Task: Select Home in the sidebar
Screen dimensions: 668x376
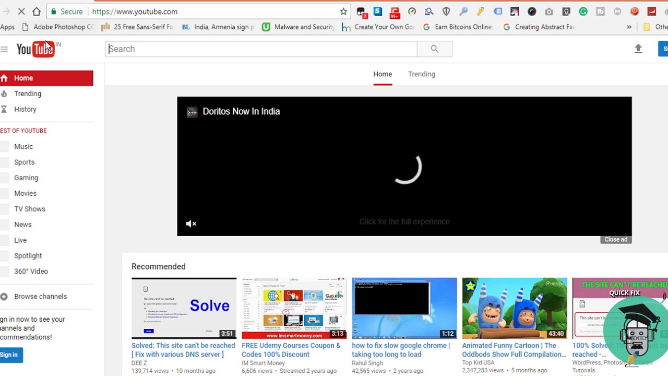Action: [x=46, y=78]
